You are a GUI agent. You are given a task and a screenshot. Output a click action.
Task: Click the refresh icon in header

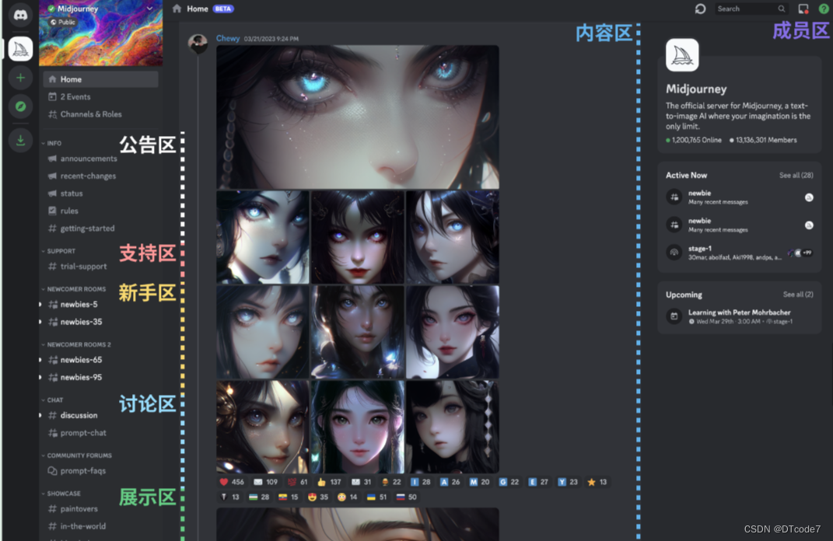[x=700, y=9]
